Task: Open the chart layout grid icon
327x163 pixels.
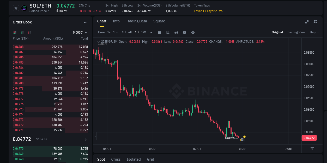Action: click(x=315, y=21)
